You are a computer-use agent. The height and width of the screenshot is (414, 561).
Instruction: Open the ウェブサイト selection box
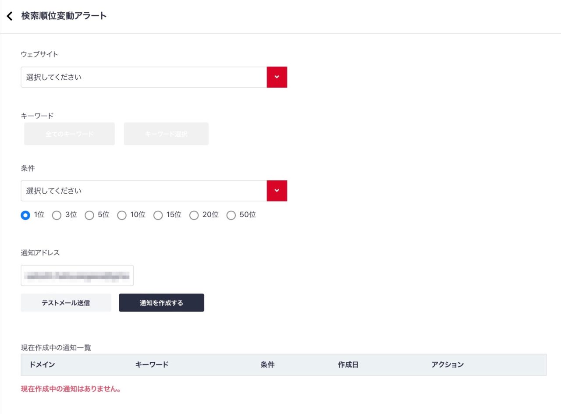click(145, 77)
